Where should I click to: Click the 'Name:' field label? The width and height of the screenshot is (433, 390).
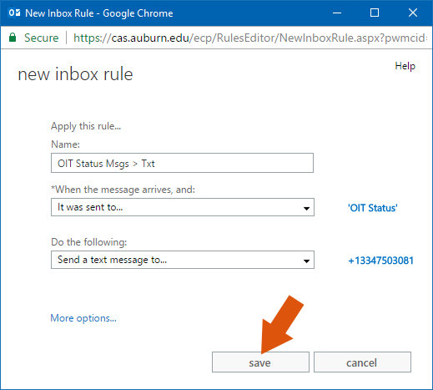pyautogui.click(x=65, y=144)
